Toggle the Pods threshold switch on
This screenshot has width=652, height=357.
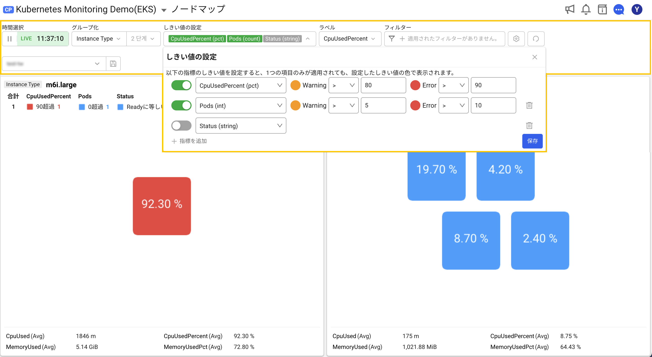point(181,106)
